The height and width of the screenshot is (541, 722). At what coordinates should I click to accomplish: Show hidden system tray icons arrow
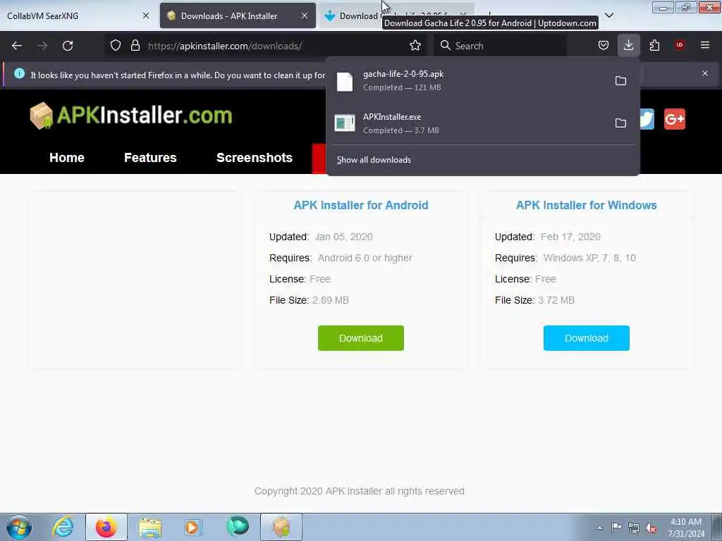[599, 528]
